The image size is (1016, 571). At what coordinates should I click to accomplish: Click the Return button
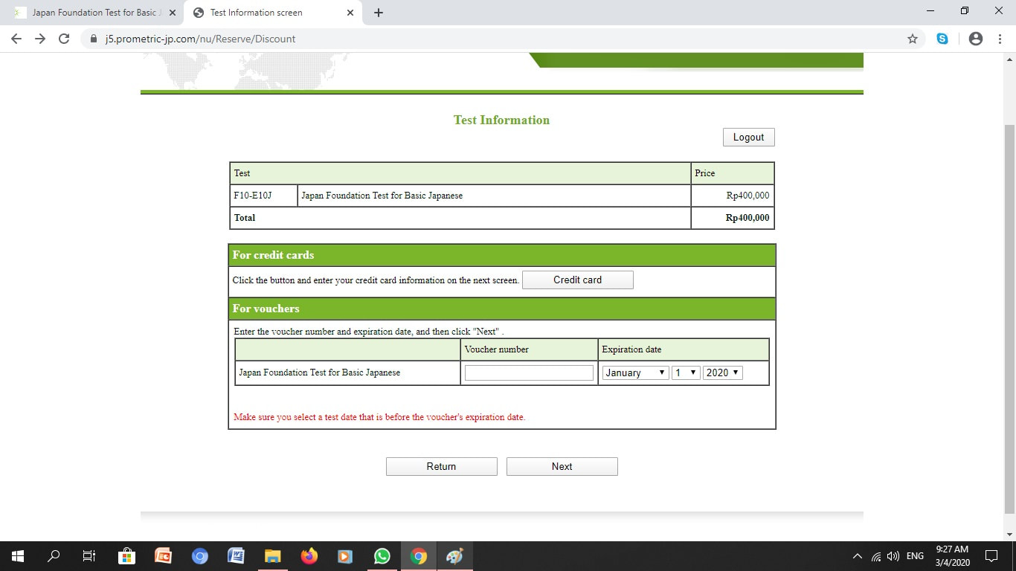click(442, 466)
